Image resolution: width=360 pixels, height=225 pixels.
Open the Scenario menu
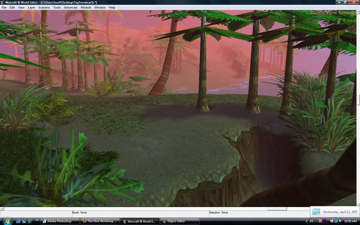[44, 7]
